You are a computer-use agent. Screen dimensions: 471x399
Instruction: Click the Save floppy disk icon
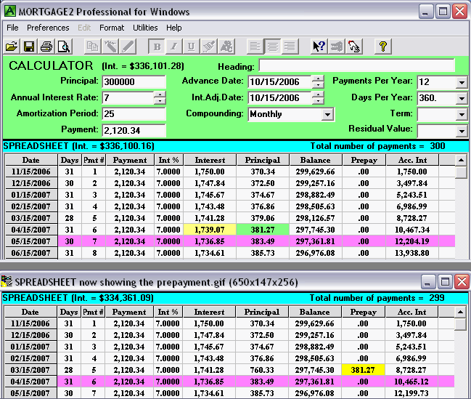coord(29,47)
